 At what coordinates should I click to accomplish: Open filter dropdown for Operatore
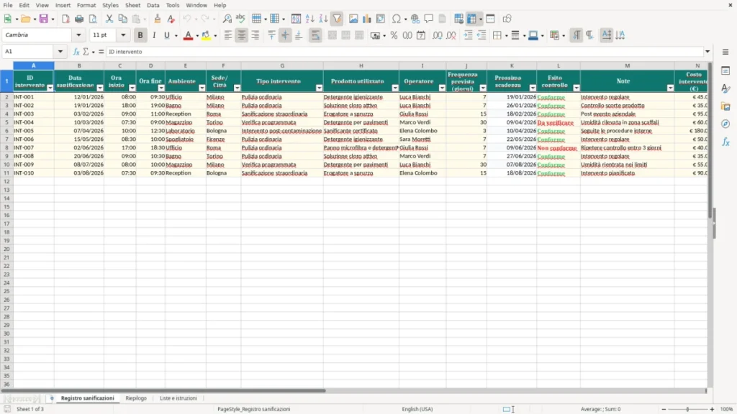click(x=442, y=88)
